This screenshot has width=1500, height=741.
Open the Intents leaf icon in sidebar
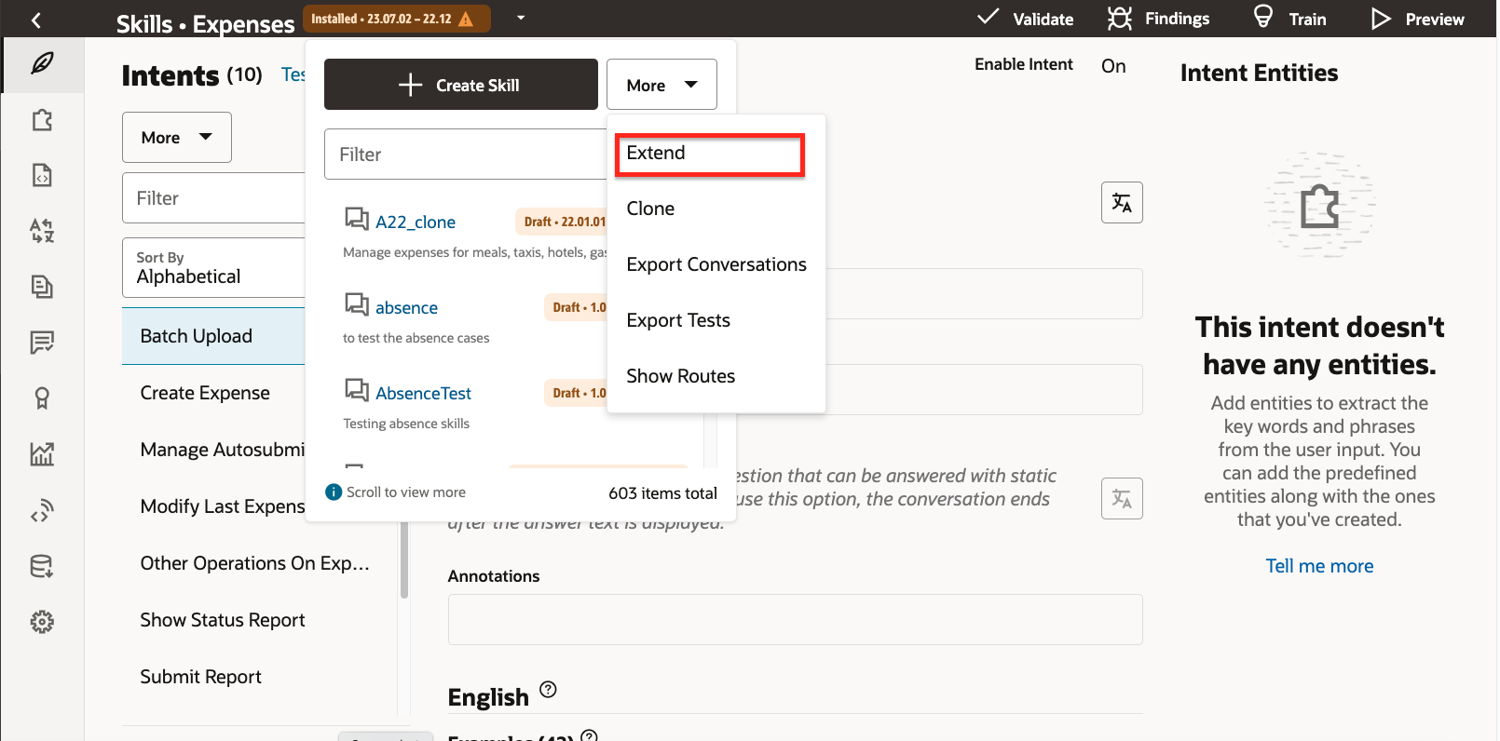[42, 64]
